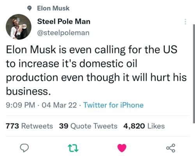Open the three-dot more options menu
Screen dimensions: 195x159
coord(186,21)
